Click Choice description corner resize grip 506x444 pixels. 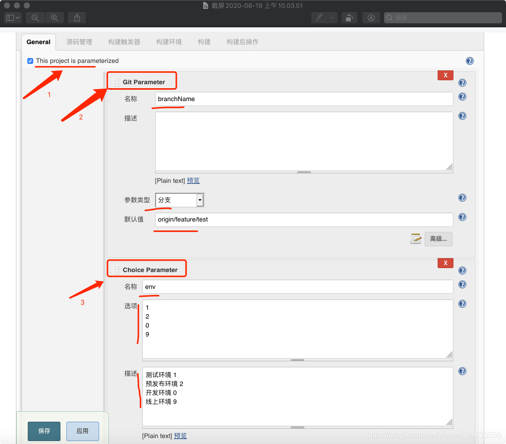click(x=450, y=422)
